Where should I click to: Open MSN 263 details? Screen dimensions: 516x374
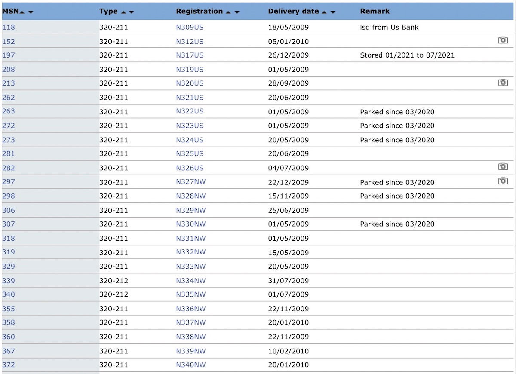8,111
